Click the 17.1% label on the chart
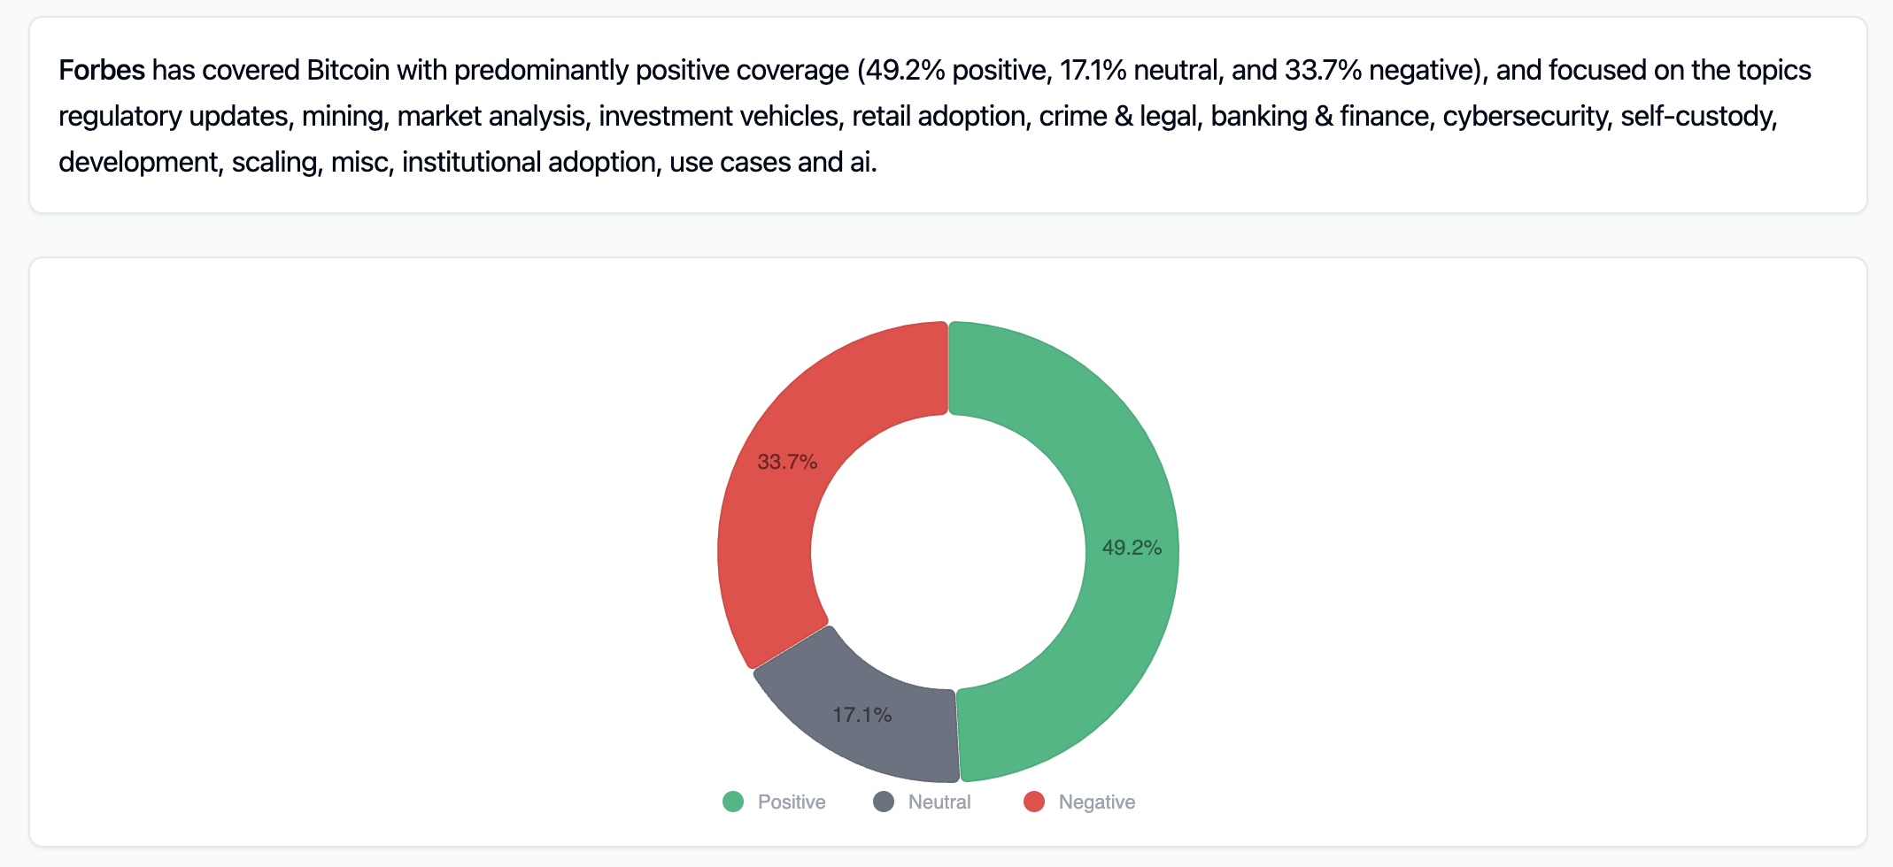 point(862,715)
